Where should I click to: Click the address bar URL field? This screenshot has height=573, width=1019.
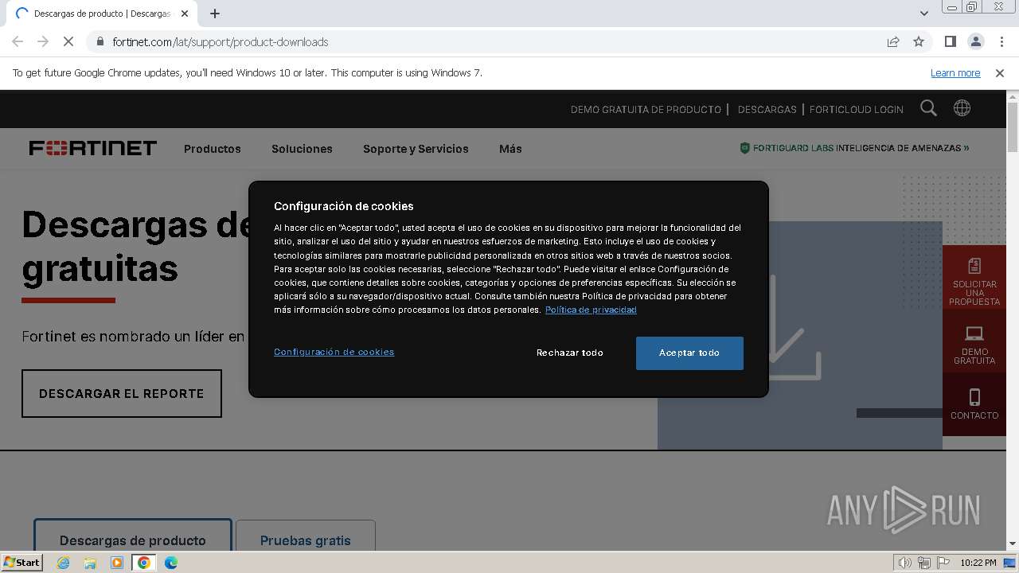click(x=494, y=41)
